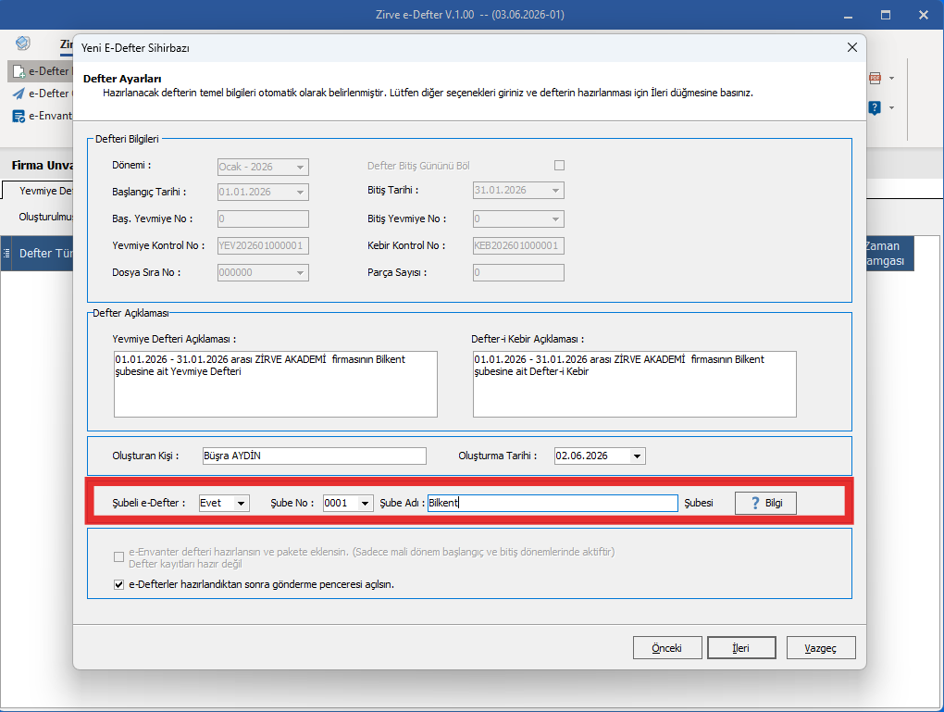Open Dosya Sıra No dropdown

tap(300, 273)
